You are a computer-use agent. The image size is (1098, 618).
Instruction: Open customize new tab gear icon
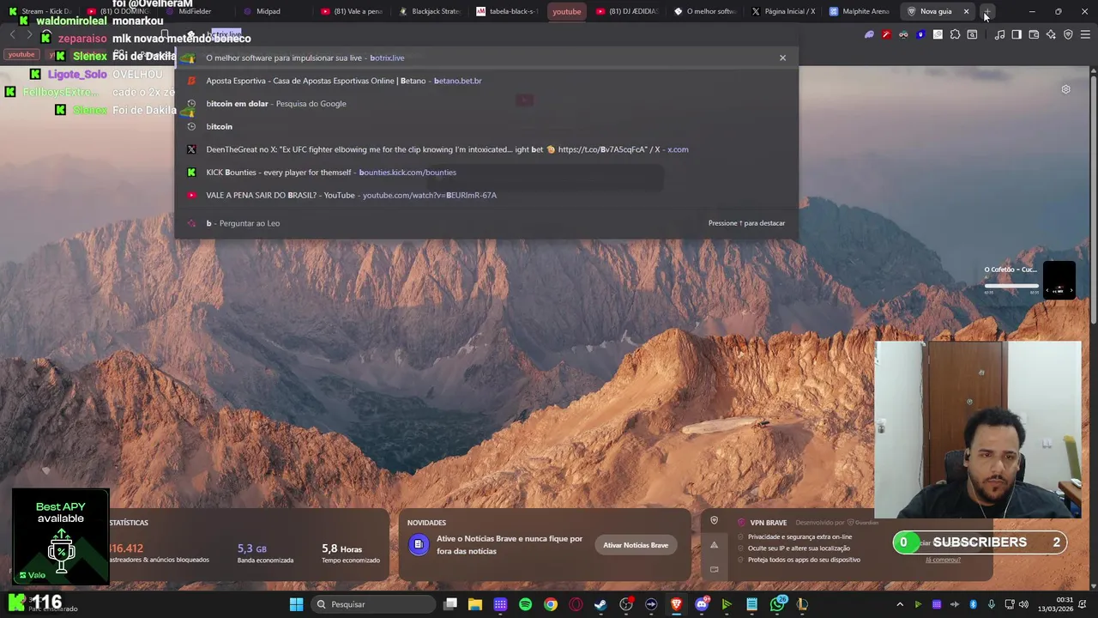click(x=1065, y=89)
